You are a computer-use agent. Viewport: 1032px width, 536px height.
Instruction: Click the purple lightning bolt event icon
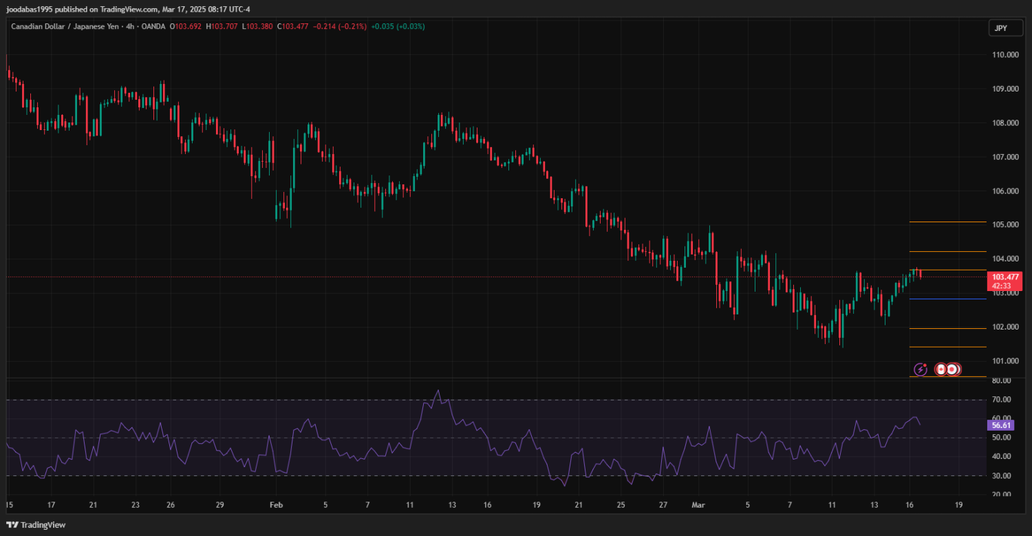click(x=920, y=370)
